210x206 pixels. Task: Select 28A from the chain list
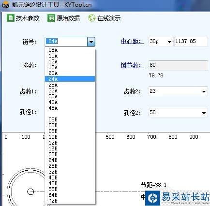point(70,85)
